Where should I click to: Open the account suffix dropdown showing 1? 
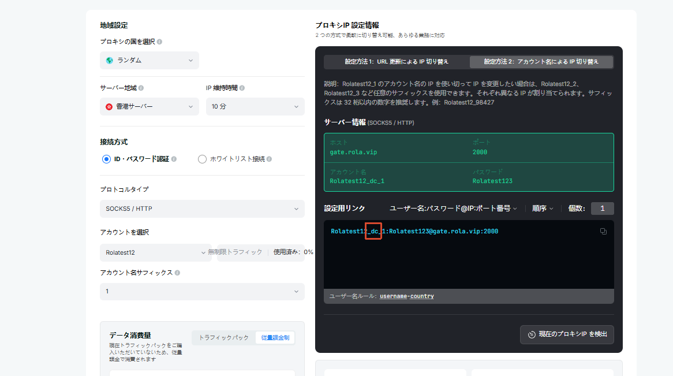point(202,291)
